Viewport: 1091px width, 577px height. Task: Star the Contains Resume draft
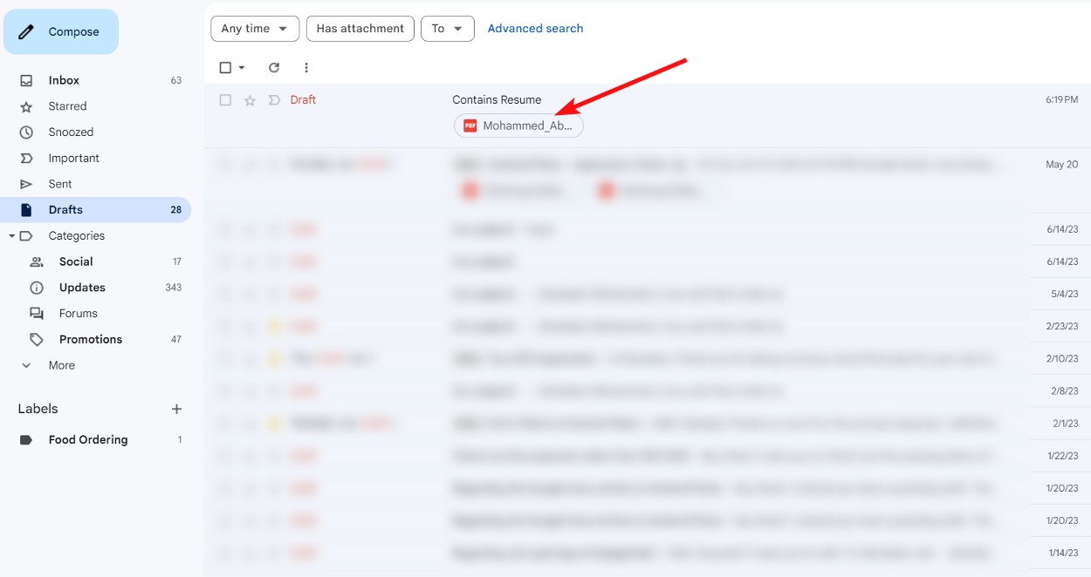coord(250,100)
